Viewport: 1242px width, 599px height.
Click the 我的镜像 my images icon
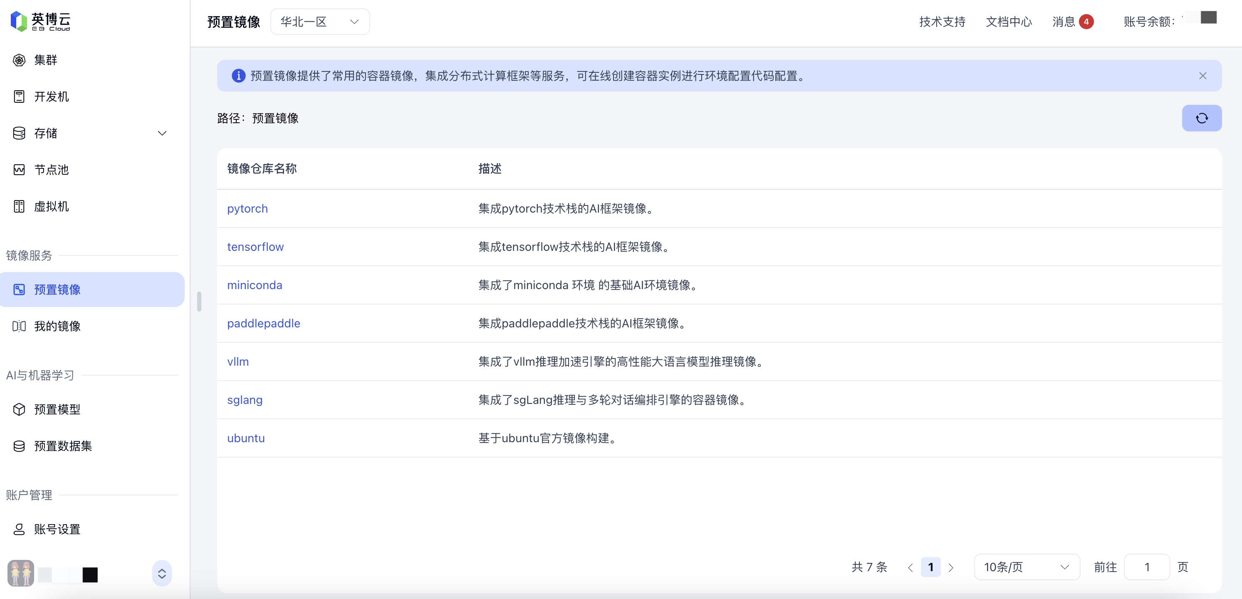pyautogui.click(x=19, y=326)
